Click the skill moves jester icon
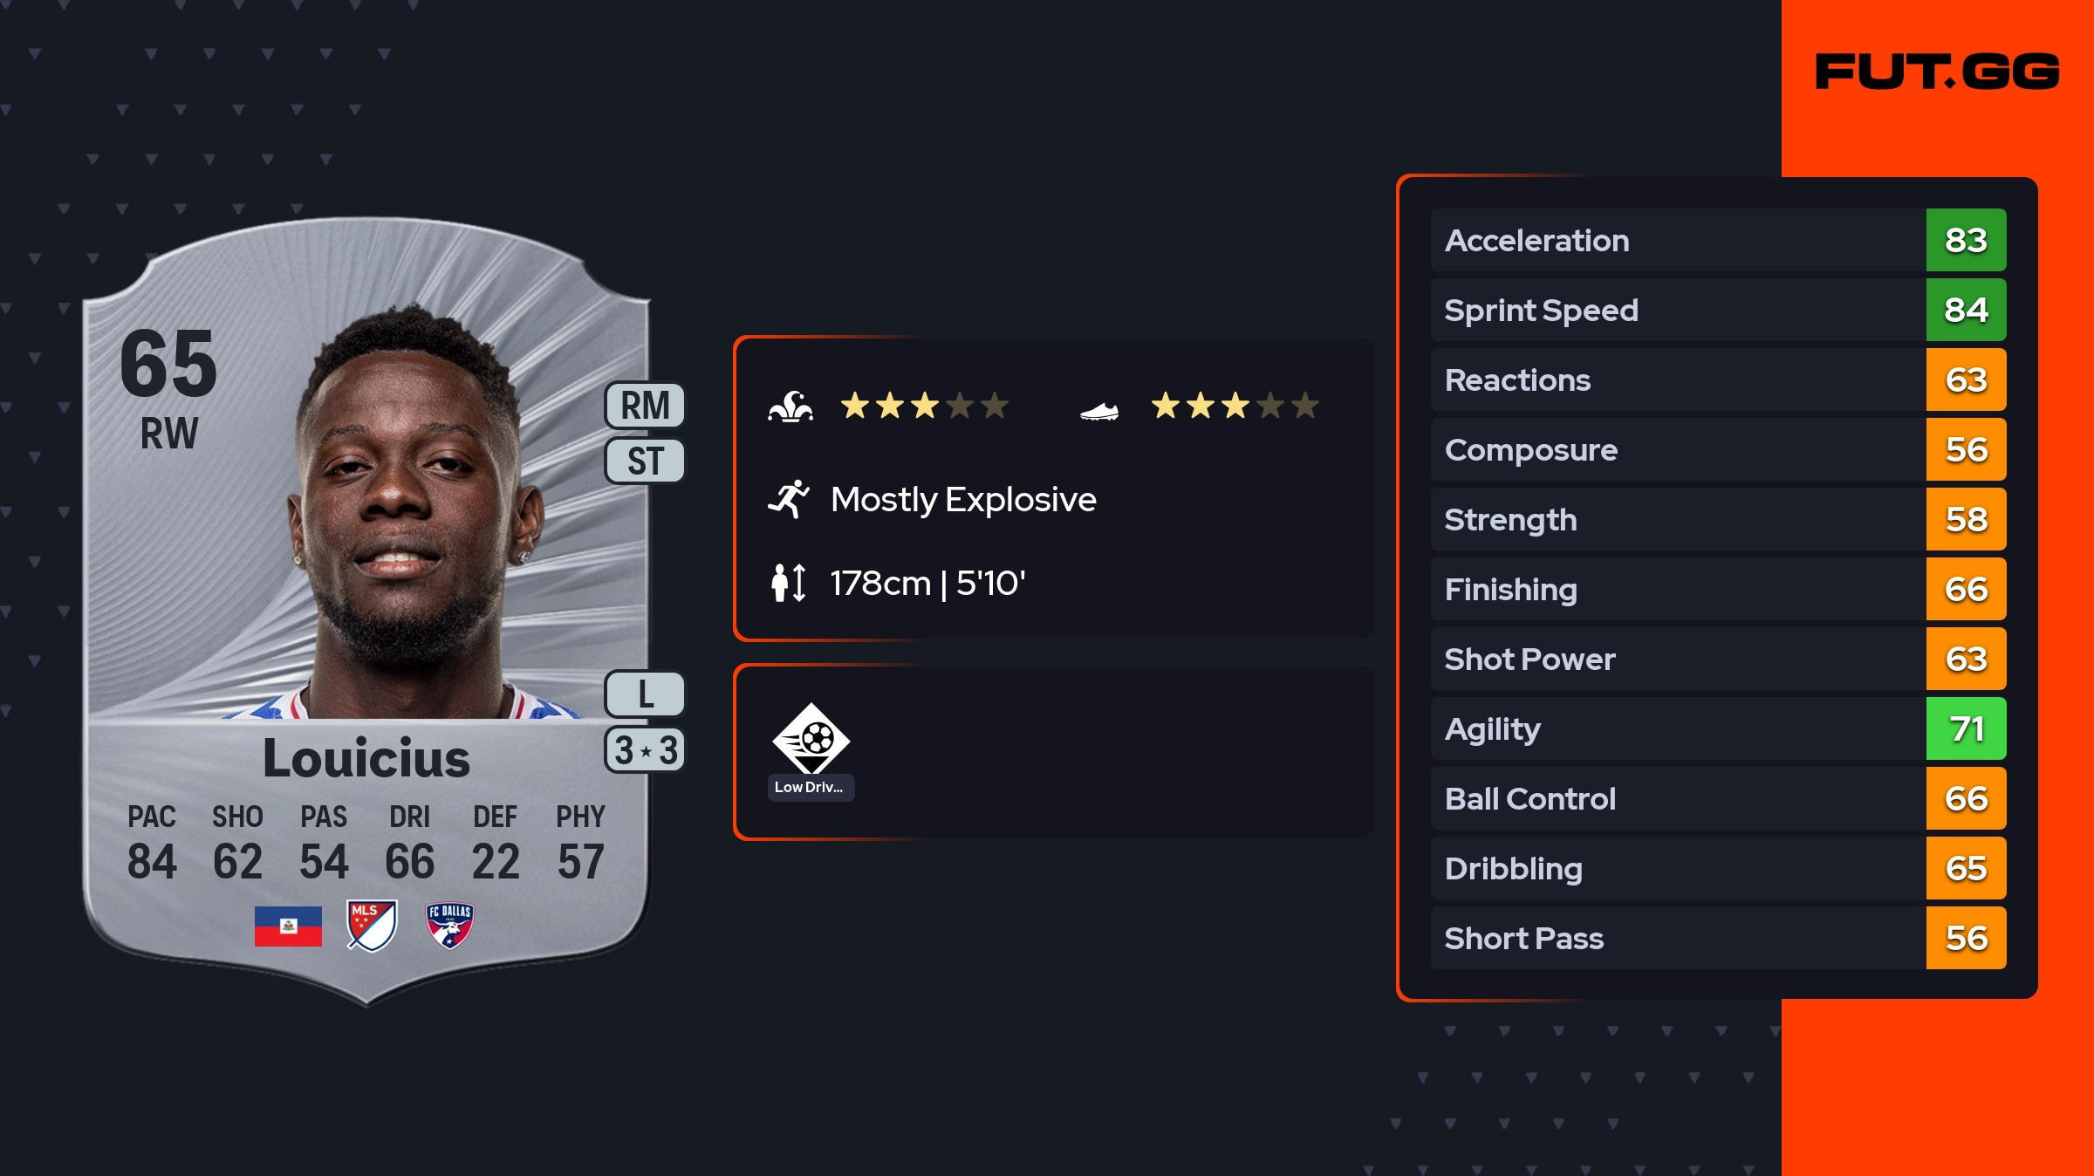2094x1176 pixels. (x=790, y=407)
